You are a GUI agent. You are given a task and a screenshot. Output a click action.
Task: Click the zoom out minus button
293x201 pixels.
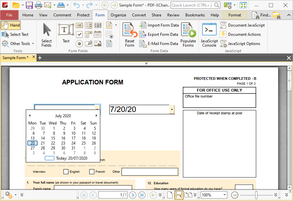click(235, 195)
